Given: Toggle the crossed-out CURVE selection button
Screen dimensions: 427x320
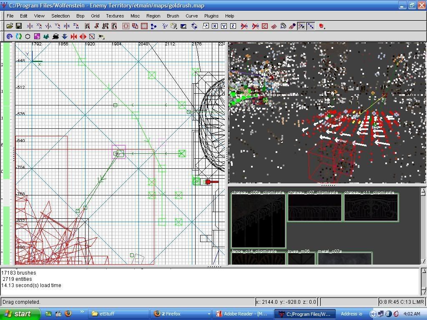Looking at the screenshot, I should pos(255,26).
